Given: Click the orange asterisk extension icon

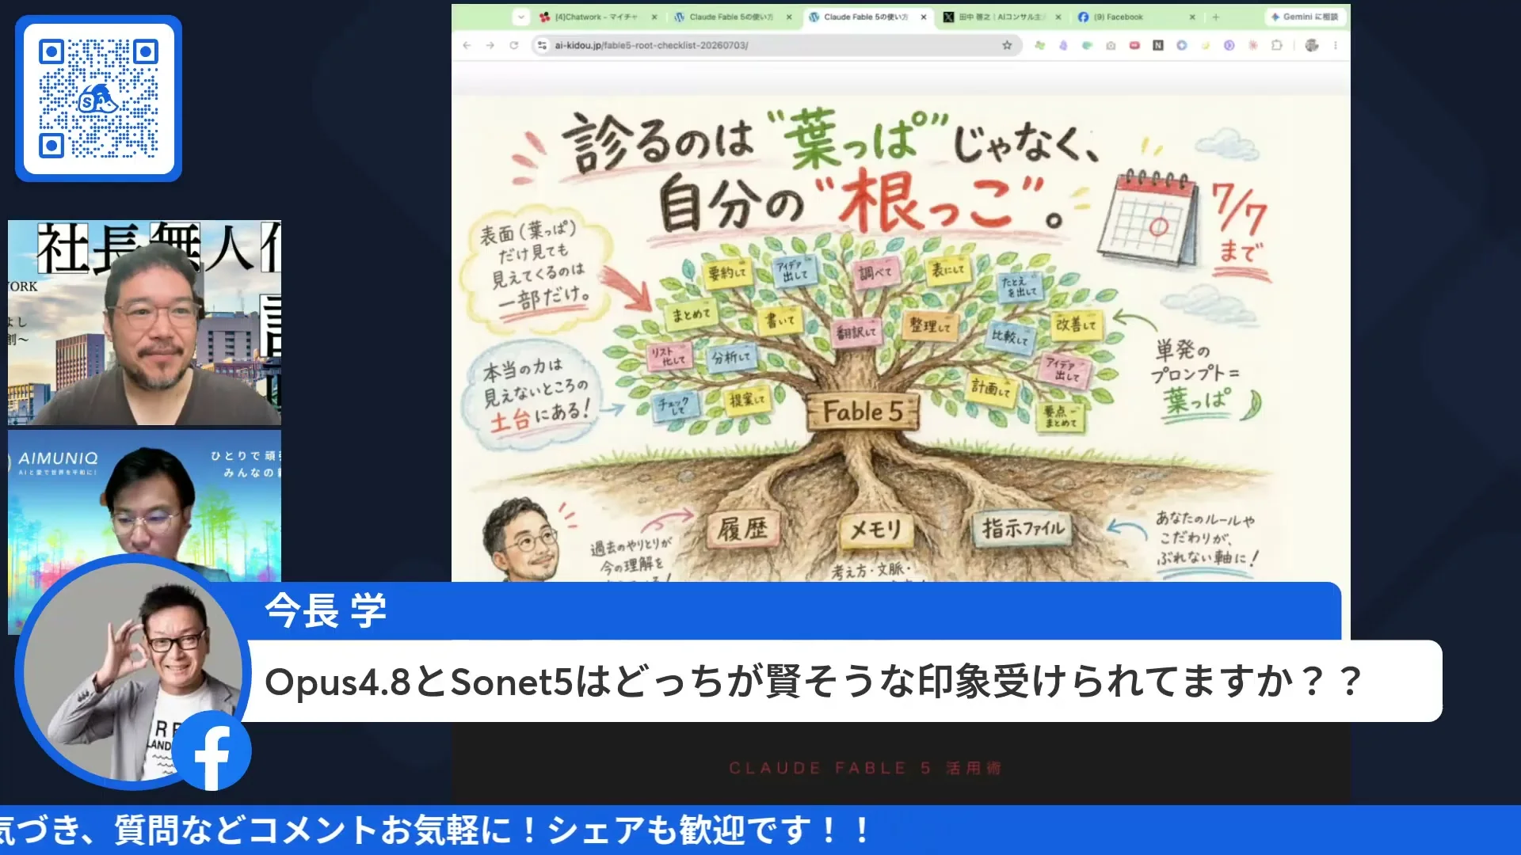Looking at the screenshot, I should [x=1253, y=45].
